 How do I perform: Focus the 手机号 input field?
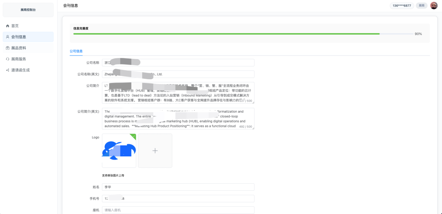pos(178,198)
